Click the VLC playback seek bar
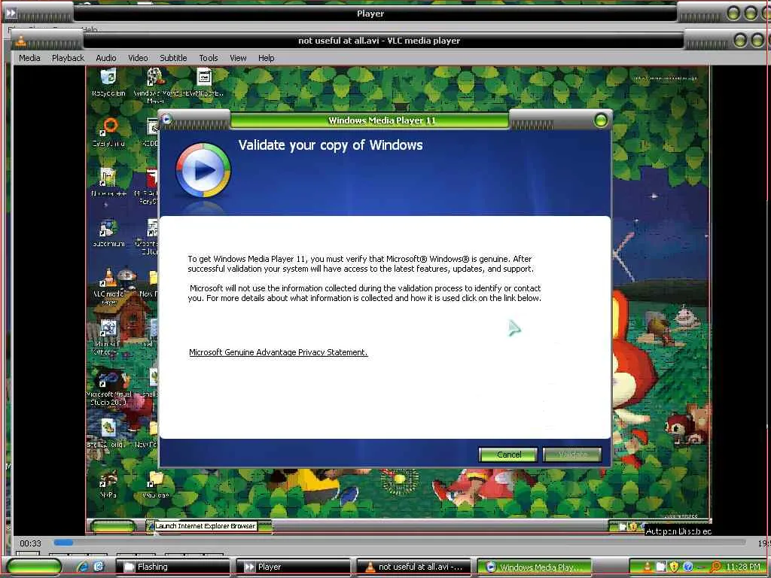This screenshot has width=771, height=578. pos(399,543)
